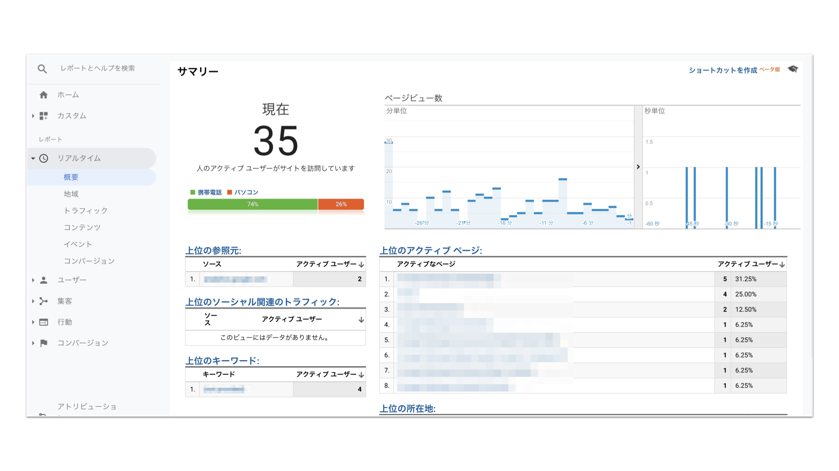Click the search magnifier icon
Viewport: 839px width, 471px height.
coord(42,68)
